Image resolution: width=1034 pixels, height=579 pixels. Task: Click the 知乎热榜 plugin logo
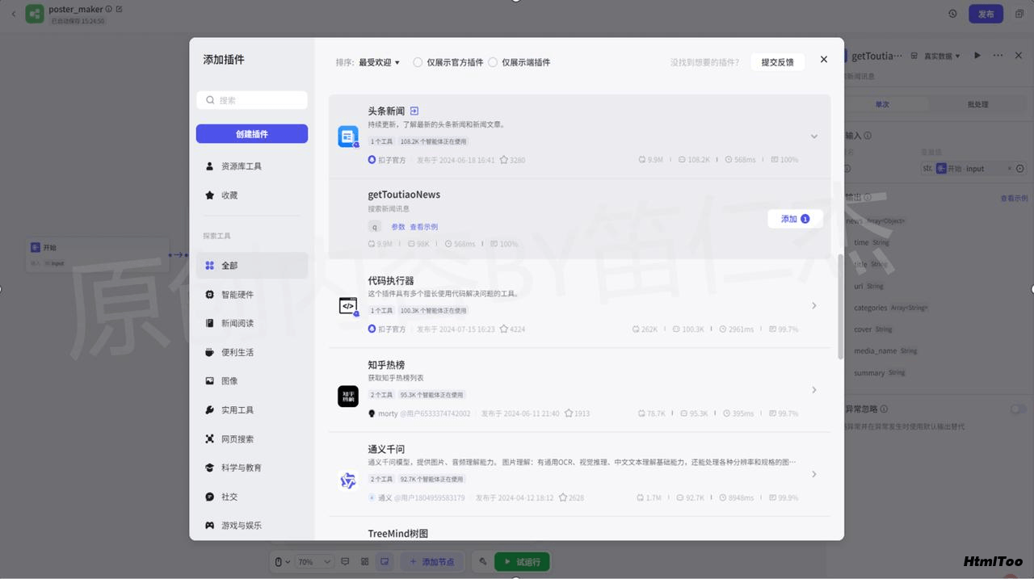coord(348,396)
